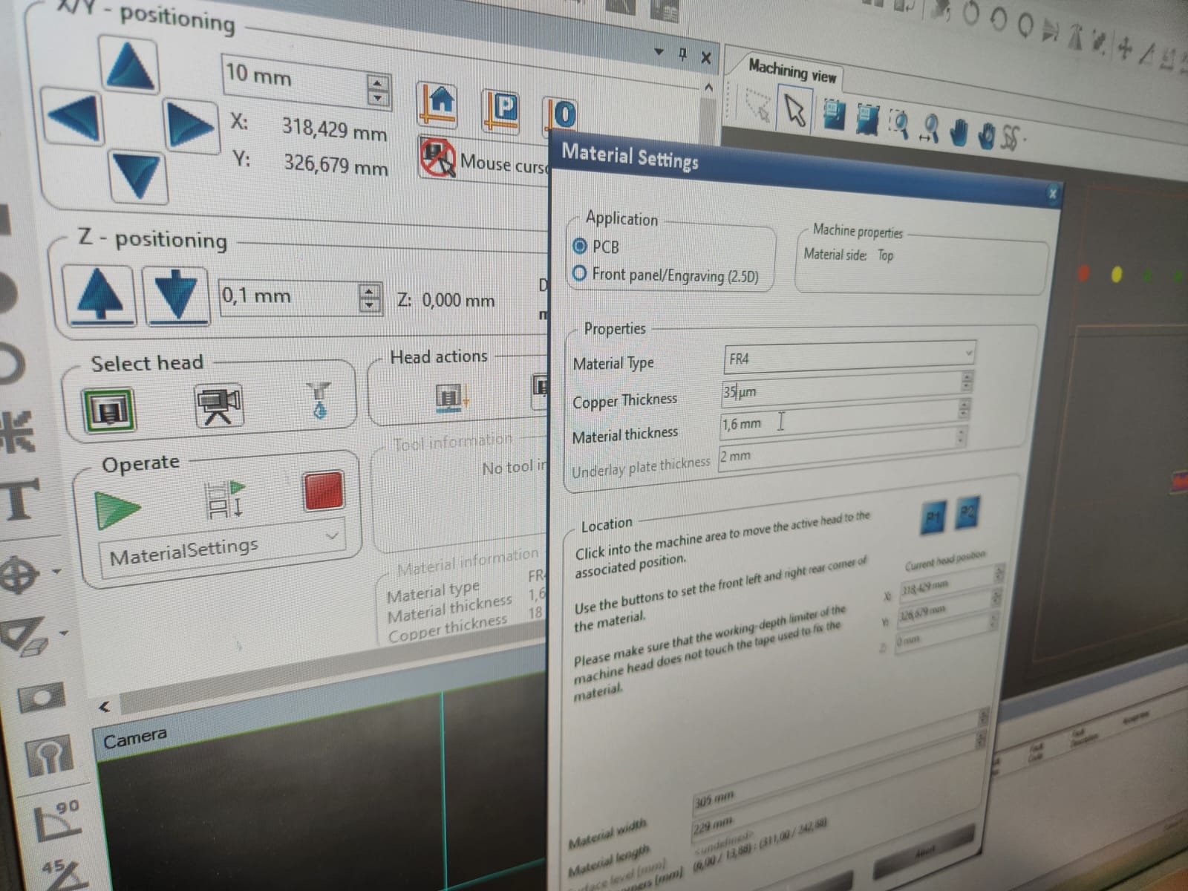The width and height of the screenshot is (1188, 891).
Task: Select the Front panel/Engraving (2.5D) option
Action: pos(579,274)
